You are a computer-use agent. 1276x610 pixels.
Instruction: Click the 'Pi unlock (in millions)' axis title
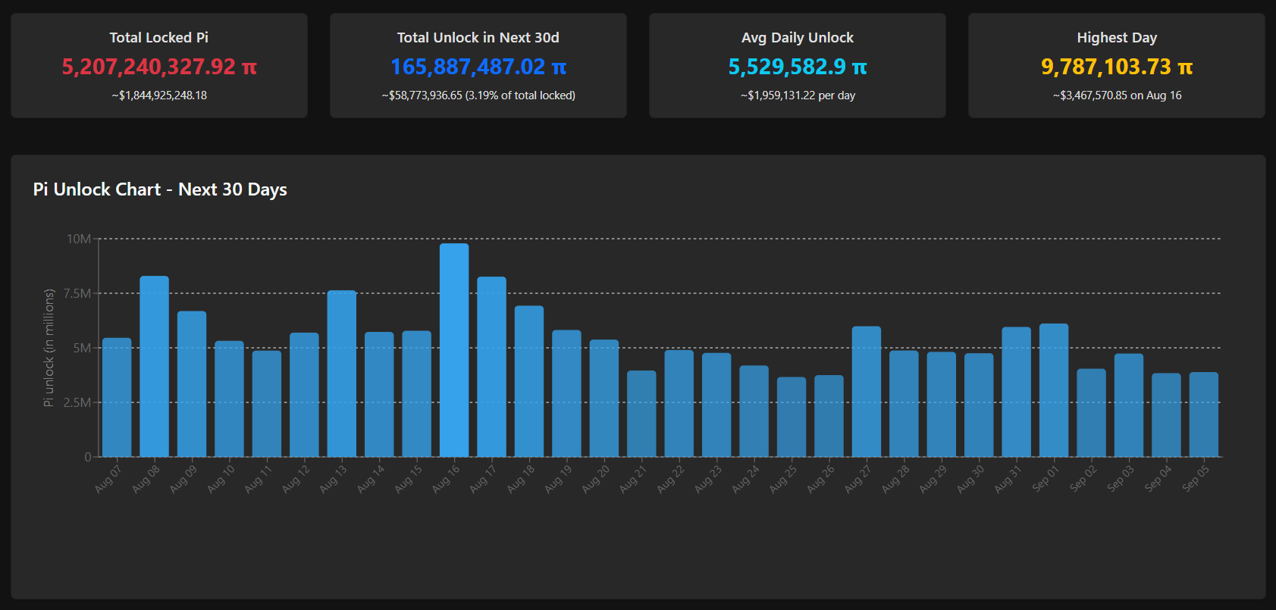point(49,348)
